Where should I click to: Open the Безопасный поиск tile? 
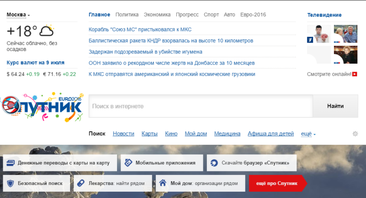click(37, 183)
